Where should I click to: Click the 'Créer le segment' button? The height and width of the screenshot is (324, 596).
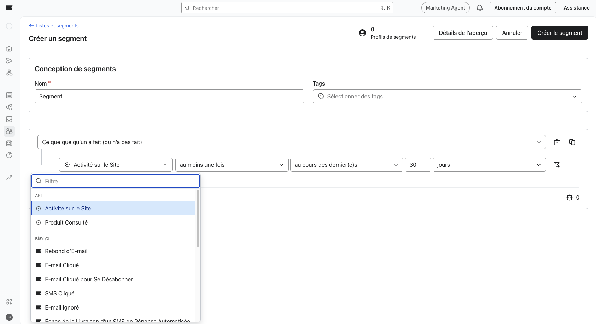[559, 33]
